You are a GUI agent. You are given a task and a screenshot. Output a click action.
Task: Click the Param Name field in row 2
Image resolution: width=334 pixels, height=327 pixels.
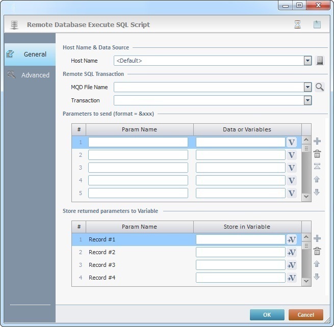(138, 155)
